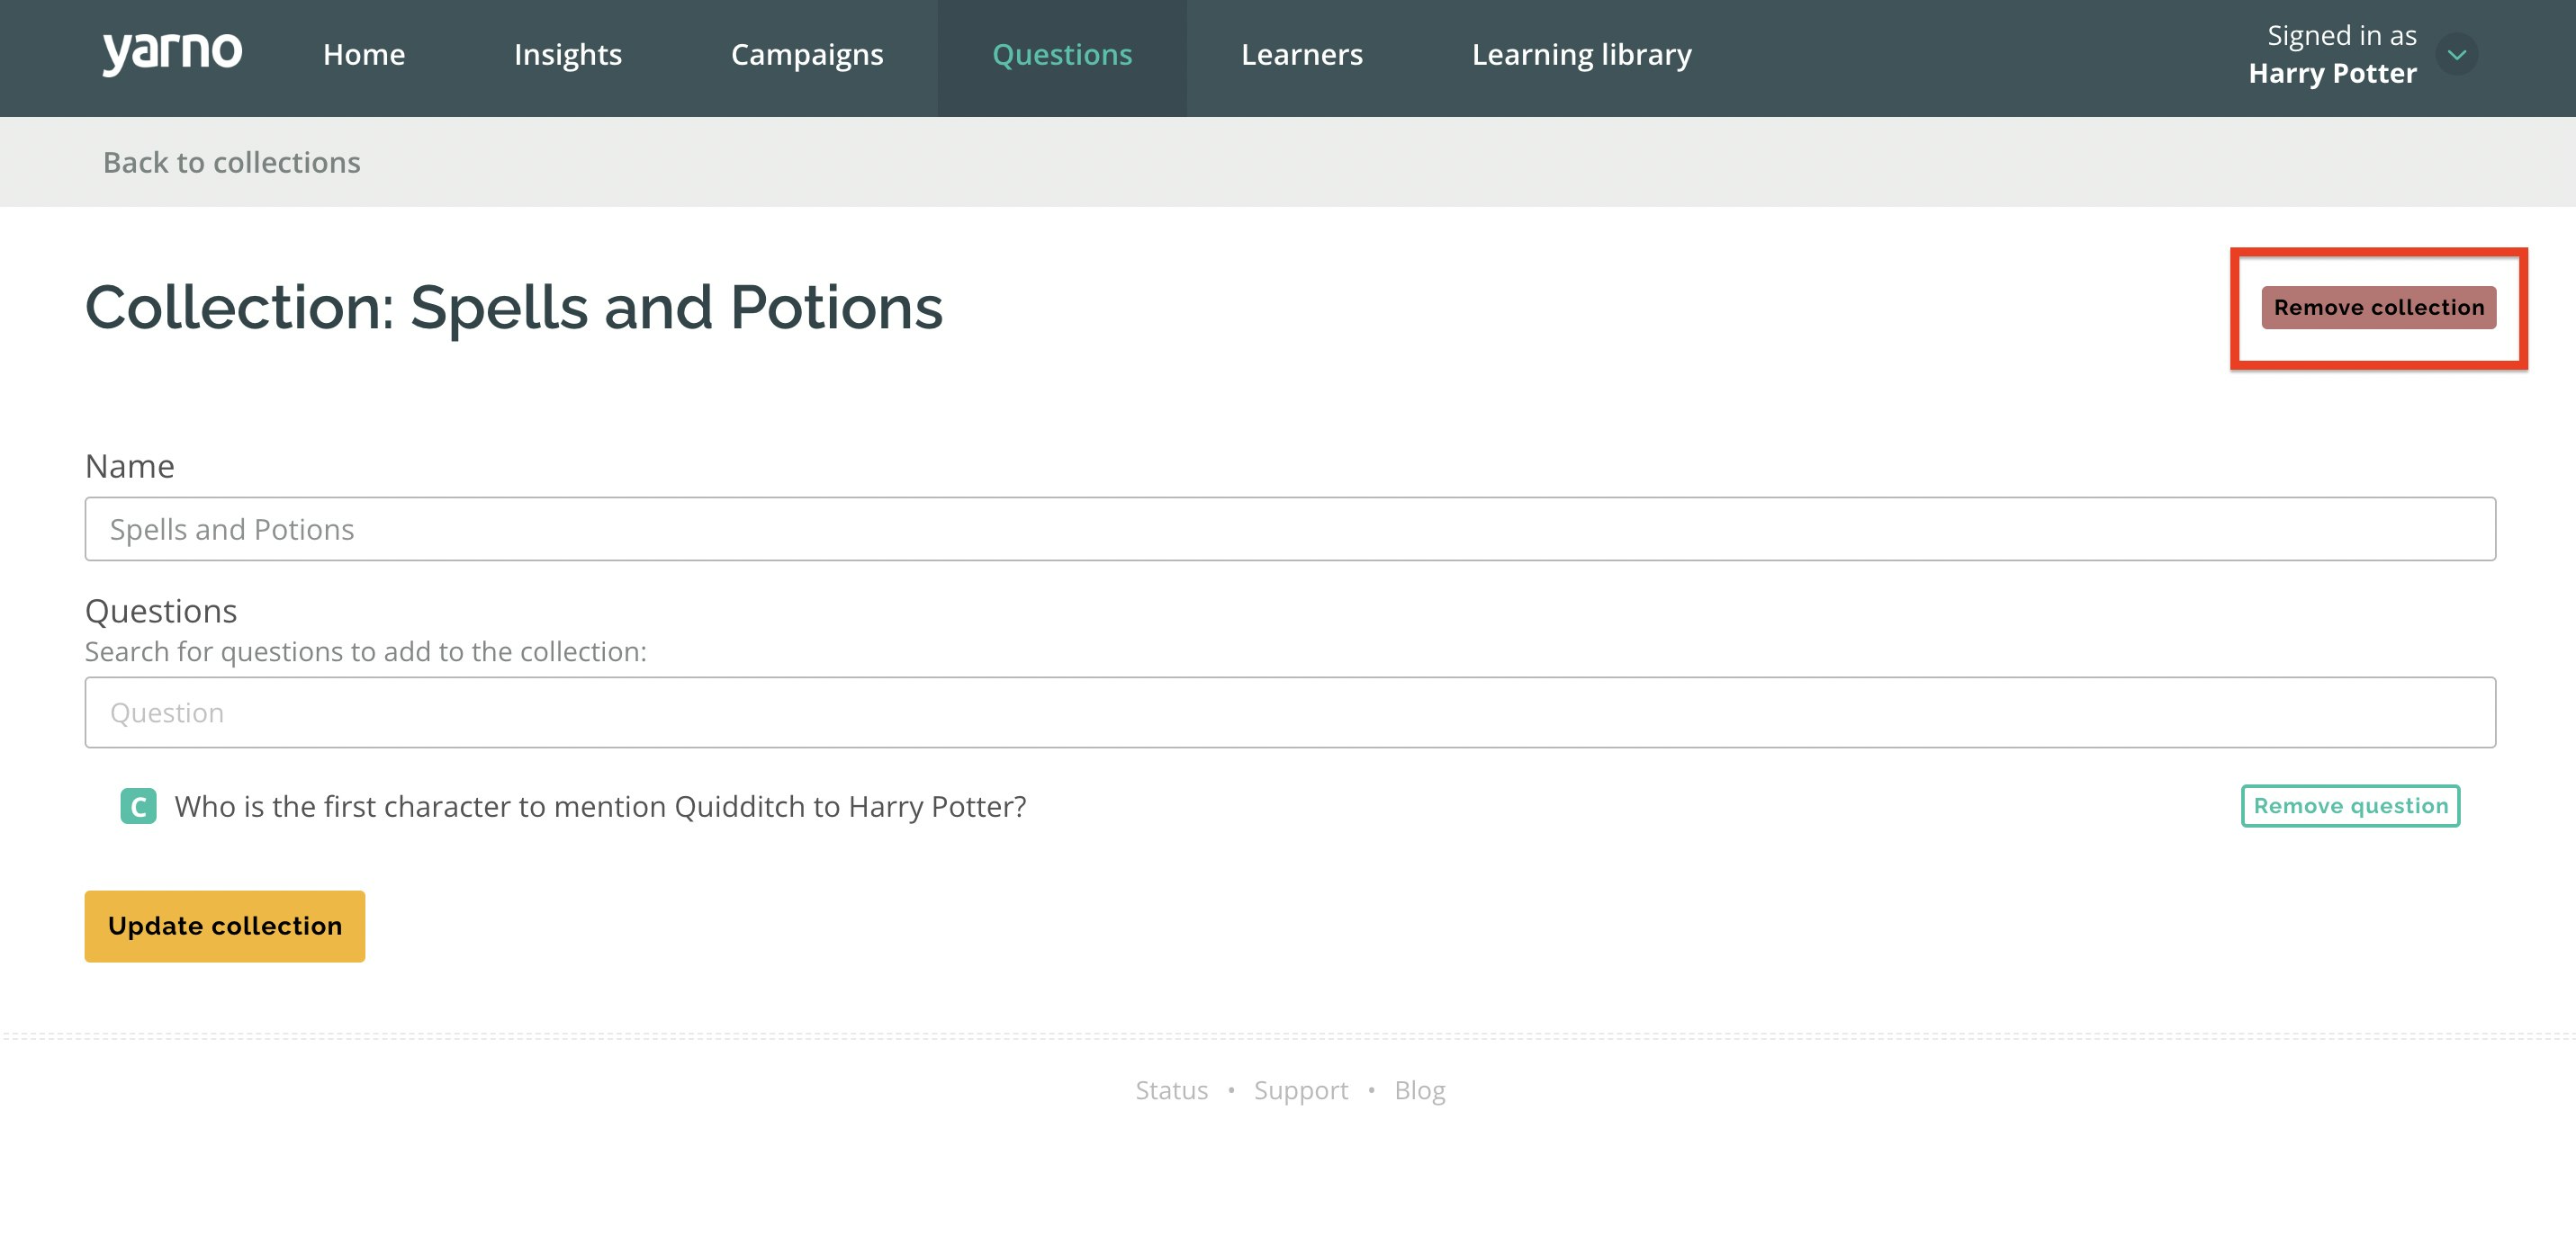Open the Home menu

tap(364, 54)
